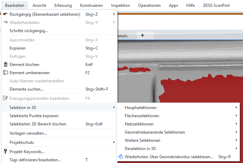Open the Apps menu
The image size is (243, 163).
[x=173, y=5]
